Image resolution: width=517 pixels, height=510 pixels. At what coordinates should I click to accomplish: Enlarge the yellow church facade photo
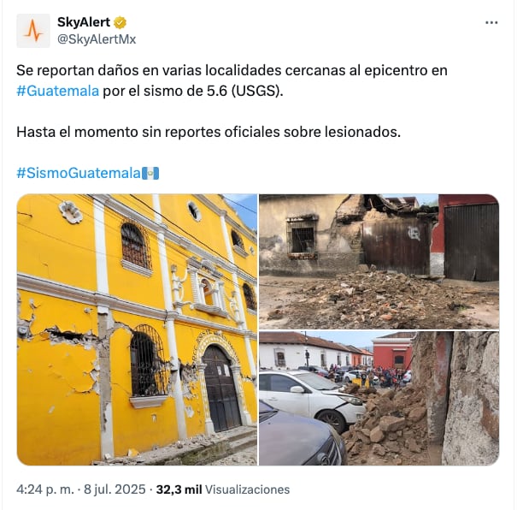pyautogui.click(x=137, y=329)
